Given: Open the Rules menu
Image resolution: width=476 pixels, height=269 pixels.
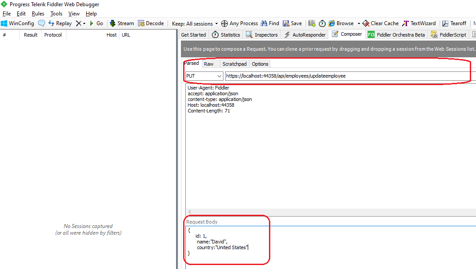Looking at the screenshot, I should pyautogui.click(x=38, y=14).
